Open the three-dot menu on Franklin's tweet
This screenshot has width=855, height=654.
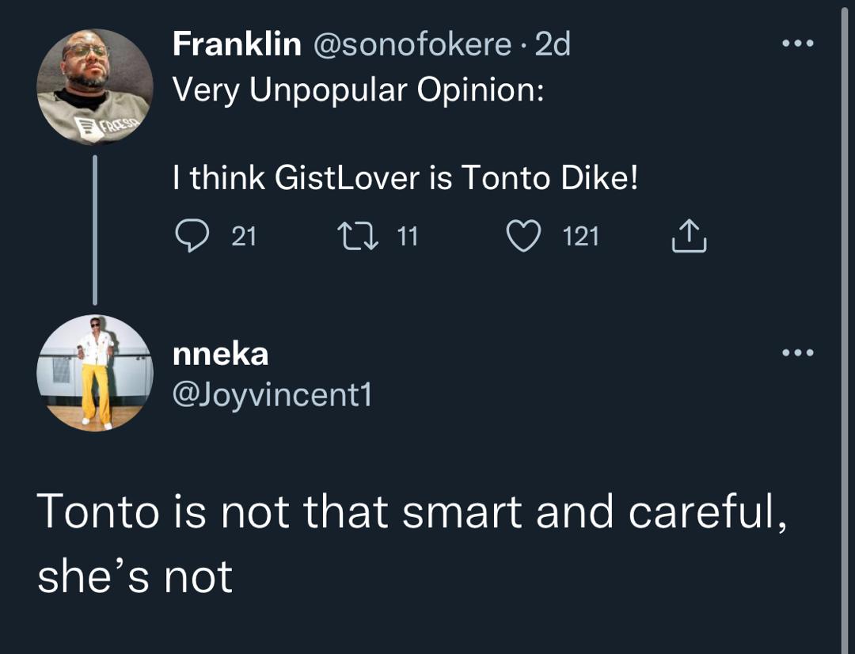797,44
